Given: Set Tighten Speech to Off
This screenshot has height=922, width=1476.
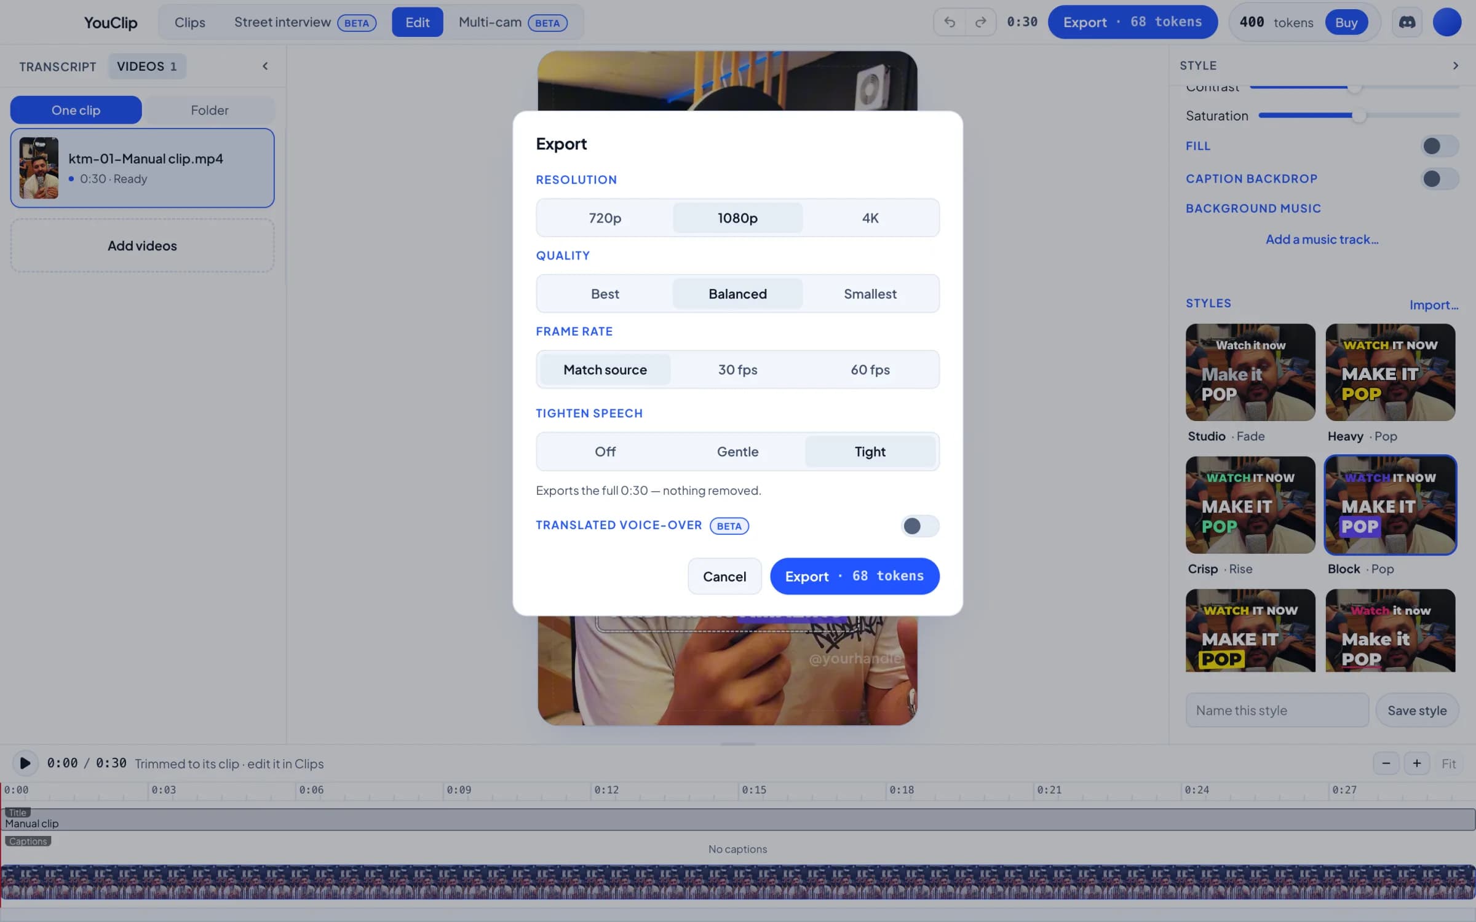Looking at the screenshot, I should (605, 452).
